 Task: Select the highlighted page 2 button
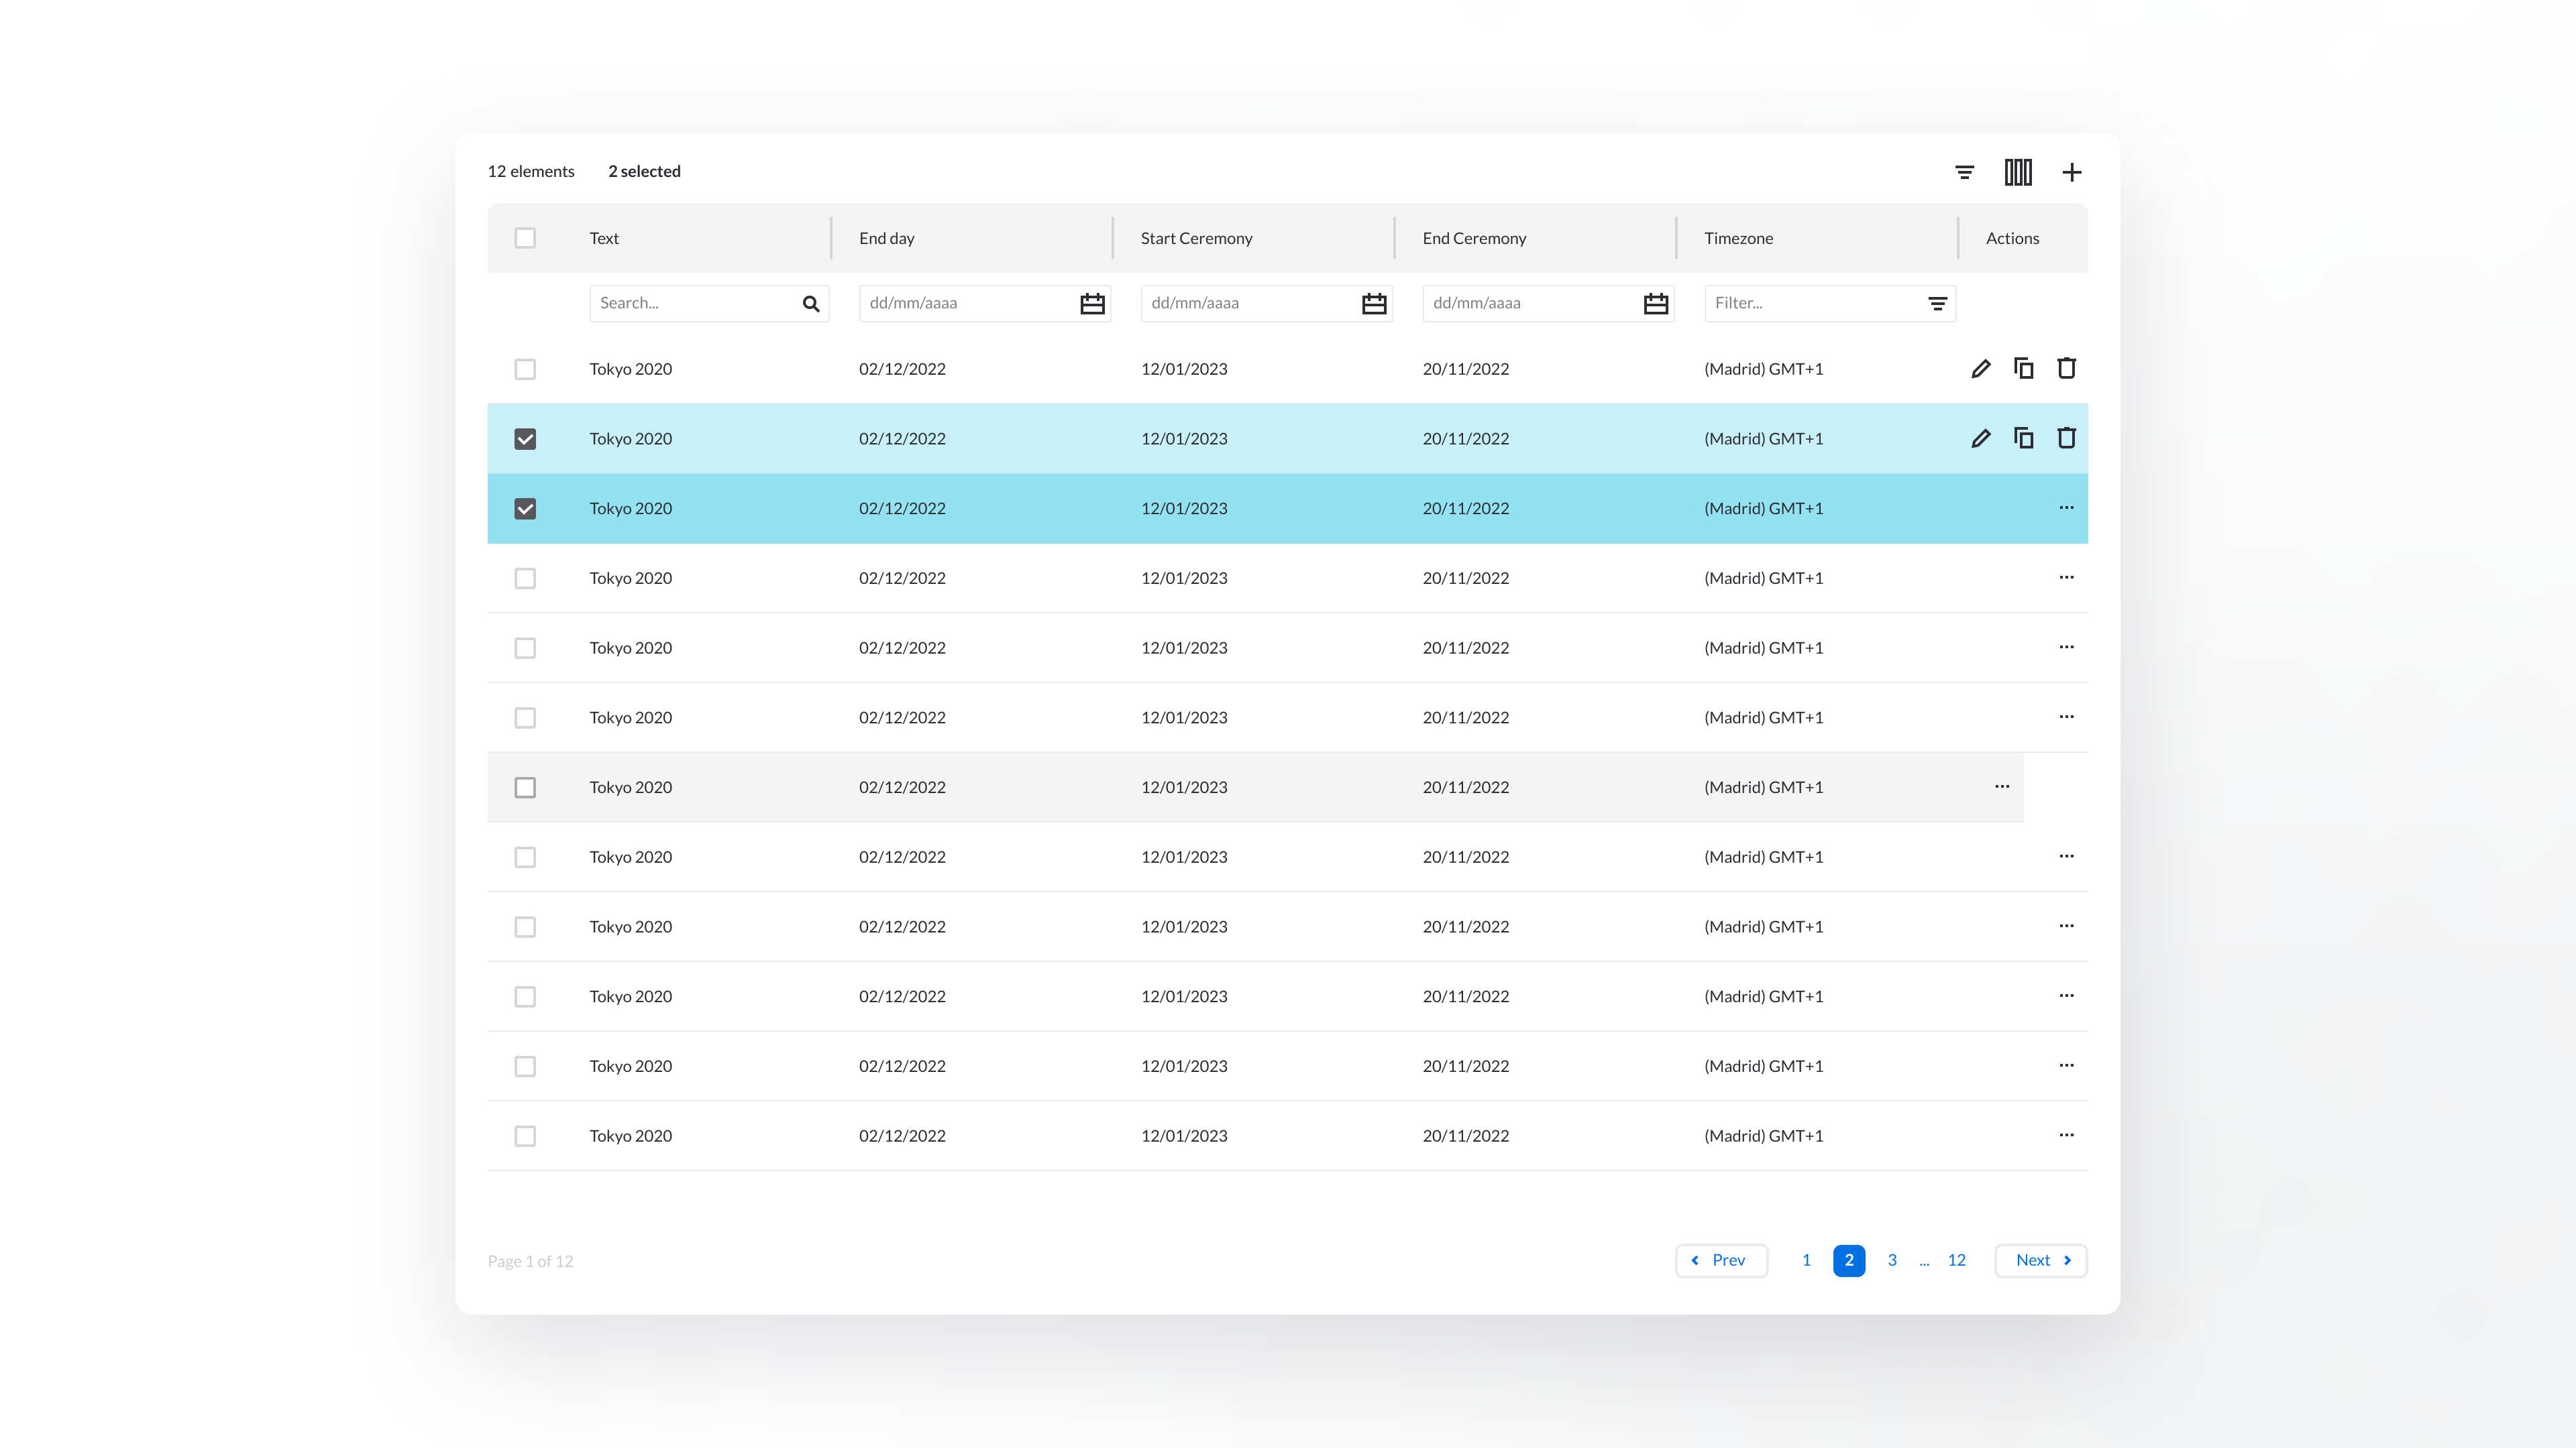click(1849, 1260)
